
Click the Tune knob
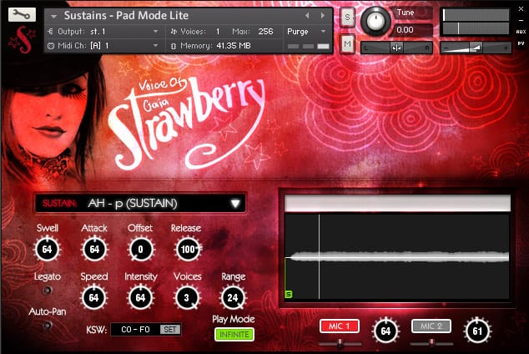coord(375,21)
